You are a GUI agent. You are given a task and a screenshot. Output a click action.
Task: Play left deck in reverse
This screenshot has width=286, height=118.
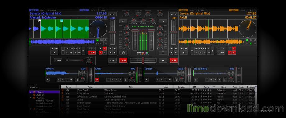54,52
